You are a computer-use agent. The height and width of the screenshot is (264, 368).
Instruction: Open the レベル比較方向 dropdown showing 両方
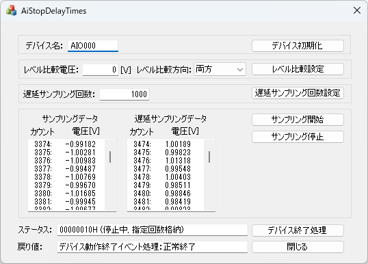[220, 69]
